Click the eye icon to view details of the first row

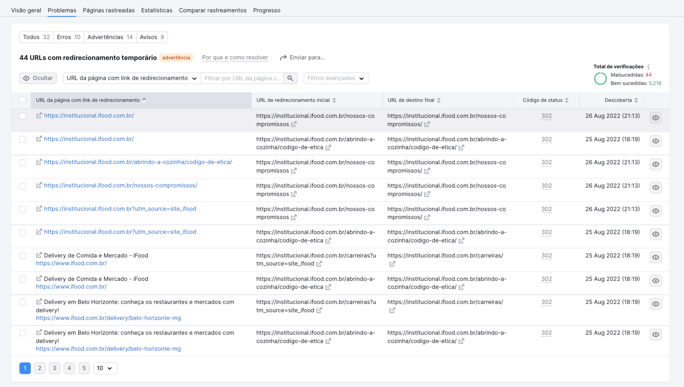(656, 118)
